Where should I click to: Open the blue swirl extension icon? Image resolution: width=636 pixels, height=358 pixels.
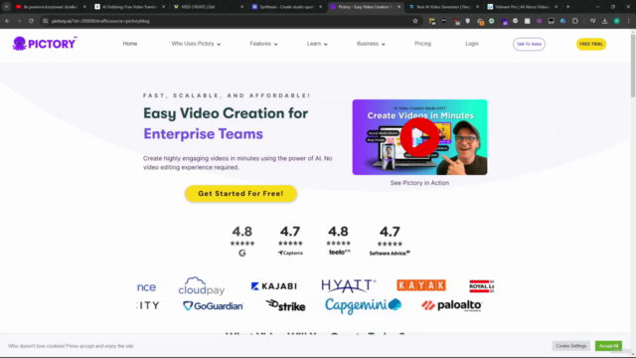[x=563, y=21]
